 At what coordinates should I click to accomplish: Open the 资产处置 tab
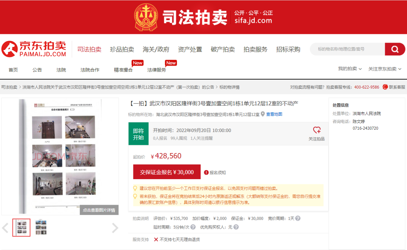coord(190,49)
